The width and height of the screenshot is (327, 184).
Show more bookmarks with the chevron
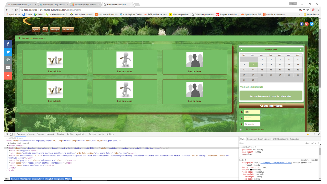(299, 15)
